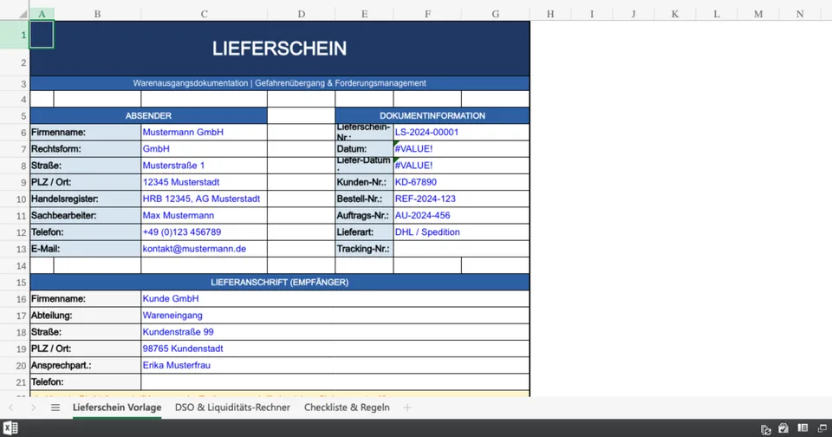The image size is (832, 437).
Task: Select the KD-67890 cell
Action: pos(461,182)
